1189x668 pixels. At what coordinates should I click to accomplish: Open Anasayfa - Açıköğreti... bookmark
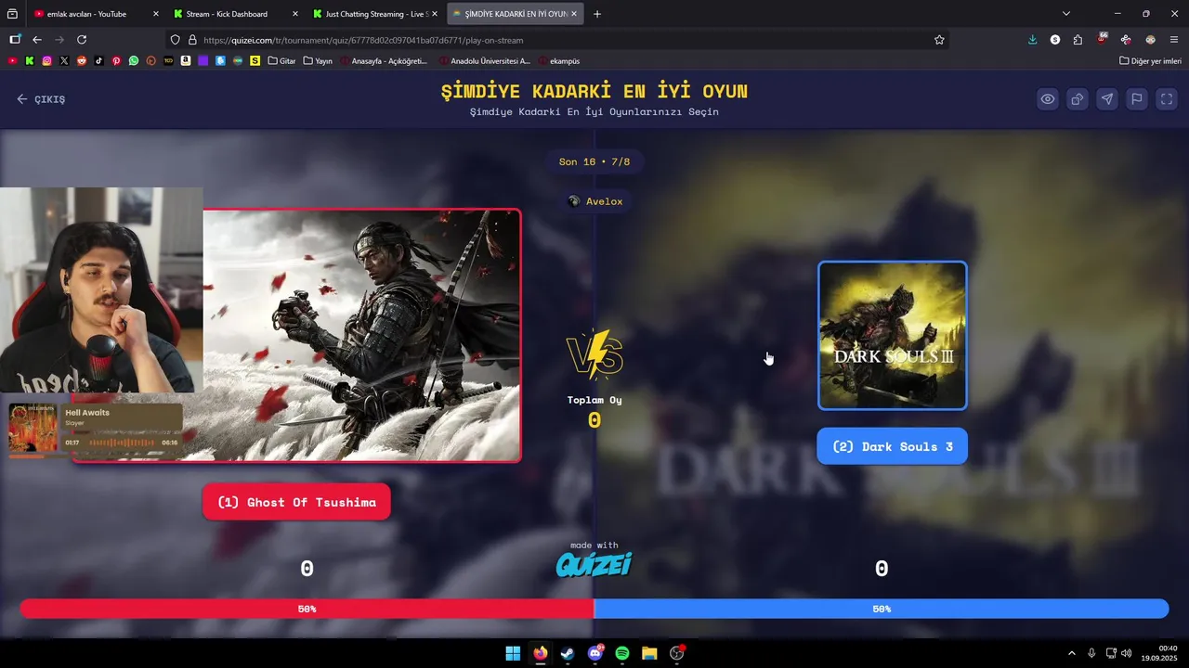click(x=384, y=61)
